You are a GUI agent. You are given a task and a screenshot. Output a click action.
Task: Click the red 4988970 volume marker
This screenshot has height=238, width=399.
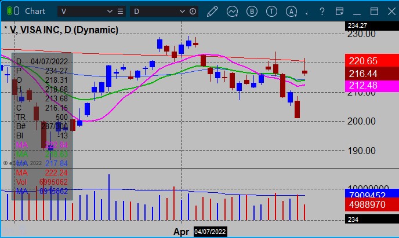[372, 205]
